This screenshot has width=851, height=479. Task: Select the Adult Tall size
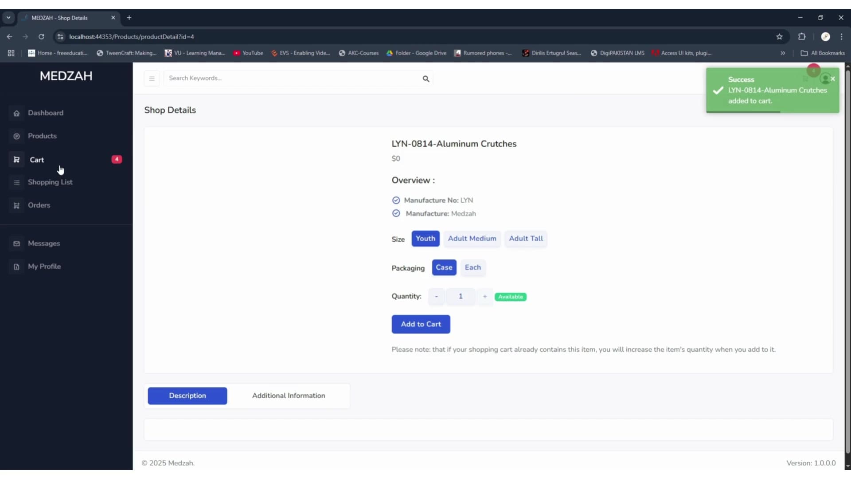(526, 239)
